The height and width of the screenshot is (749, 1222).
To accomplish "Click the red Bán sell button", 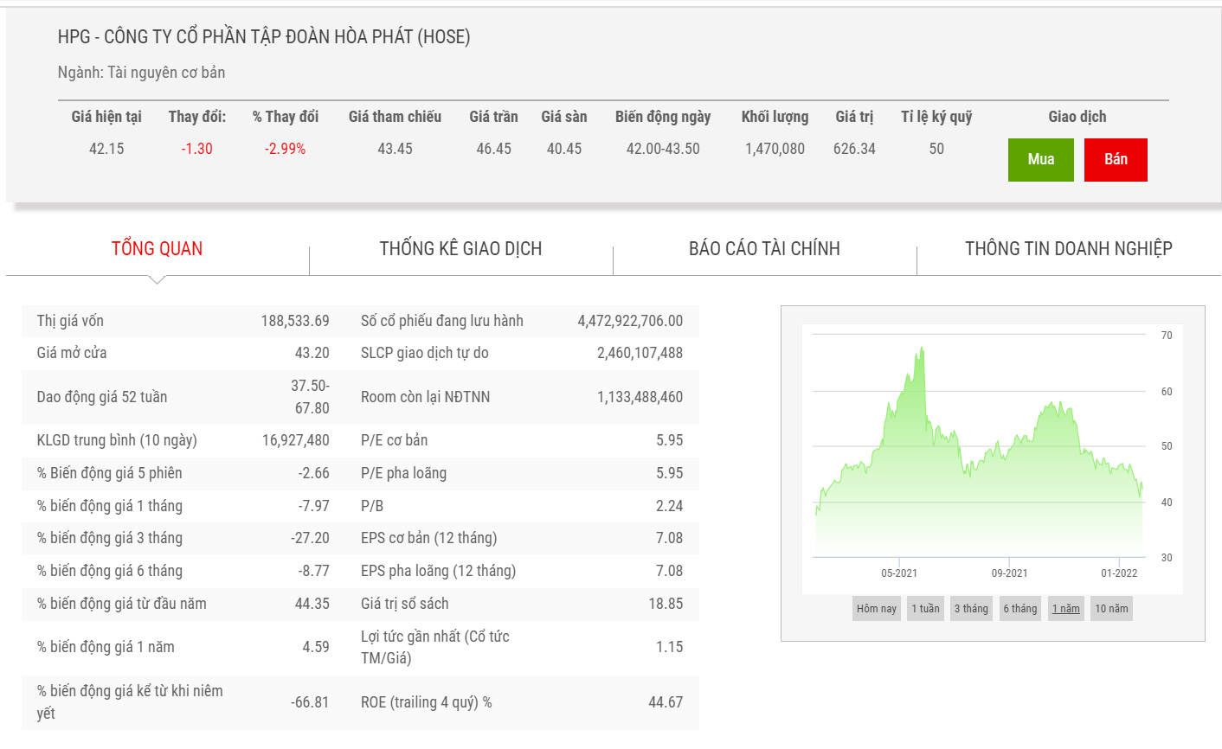I will [x=1116, y=160].
